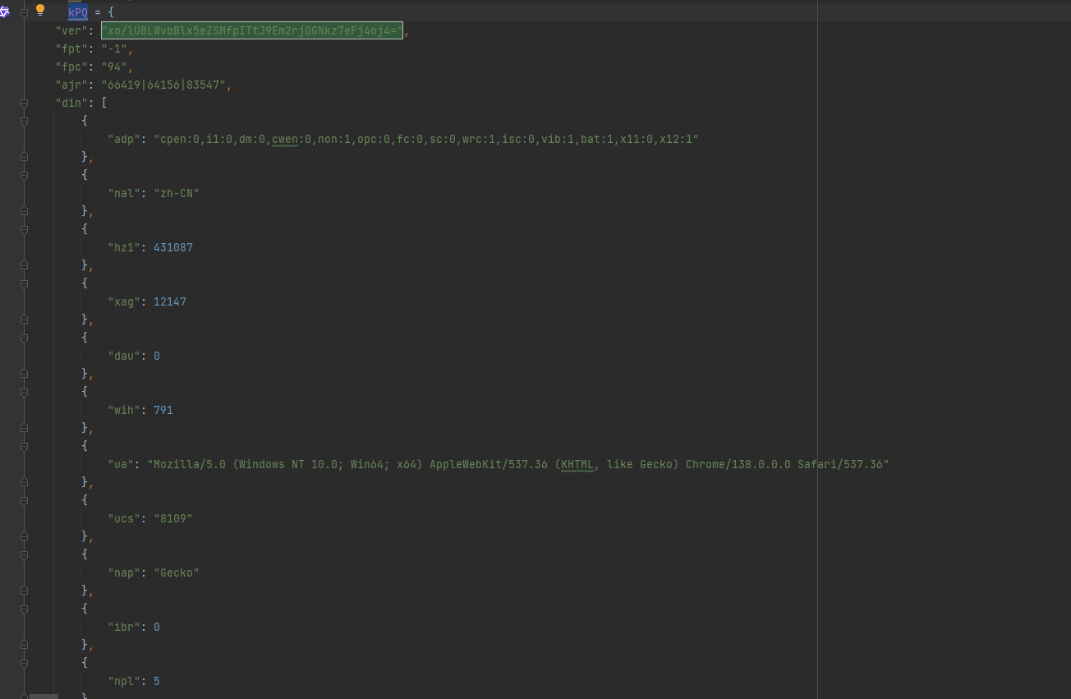Click the horizontal scrollbar thumb at bottom
Viewport: 1071px width, 699px height.
click(x=44, y=697)
